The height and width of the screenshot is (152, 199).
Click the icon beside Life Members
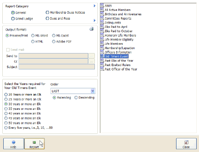[x=102, y=44]
